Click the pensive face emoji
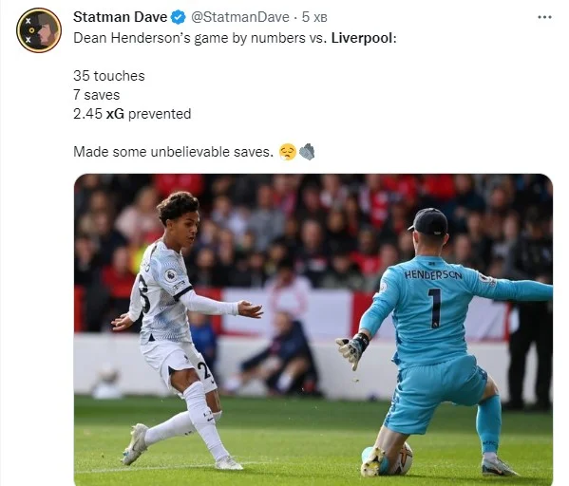Screen dimensions: 569x486 click(x=288, y=152)
